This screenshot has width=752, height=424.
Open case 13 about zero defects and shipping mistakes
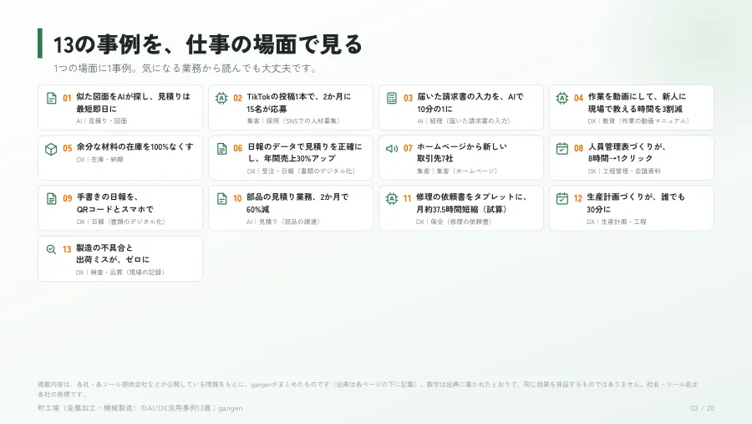(x=120, y=258)
